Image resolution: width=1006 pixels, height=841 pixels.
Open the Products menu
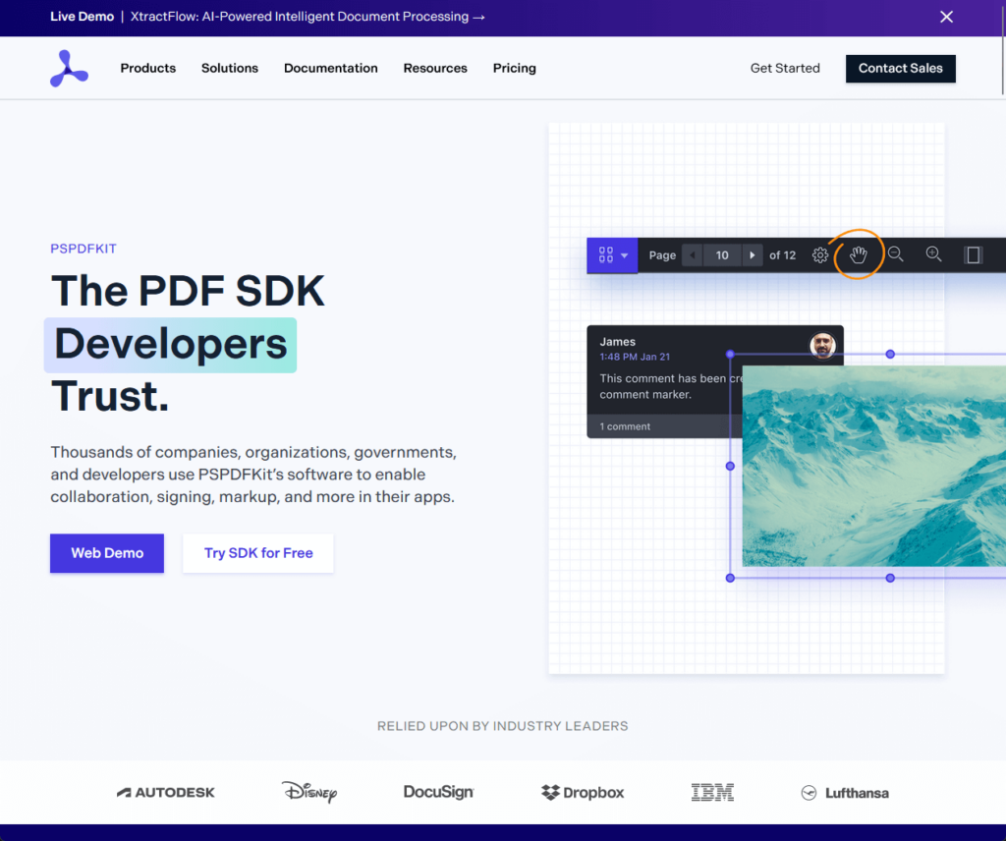(x=148, y=68)
